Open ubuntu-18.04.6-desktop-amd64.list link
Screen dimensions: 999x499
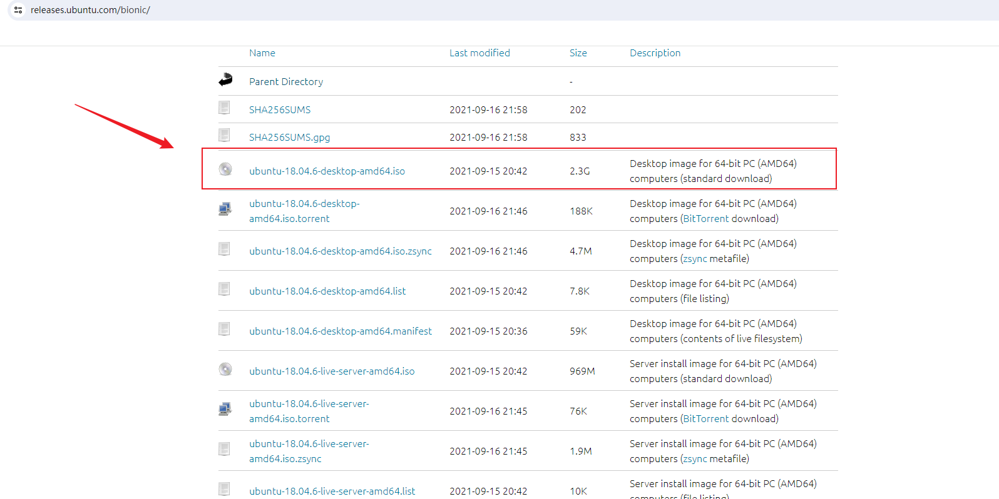pos(327,291)
